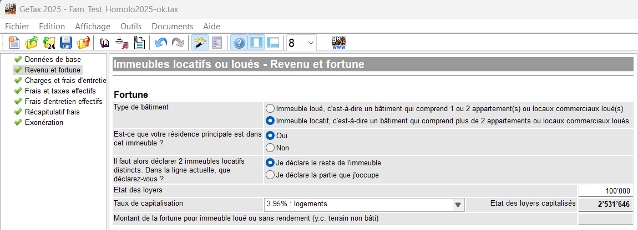Screen dimensions: 638x230
Task: Open the font size dropdown showing 8
Action: (x=310, y=43)
